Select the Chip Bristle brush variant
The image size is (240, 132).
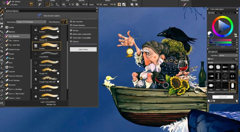click(47, 54)
